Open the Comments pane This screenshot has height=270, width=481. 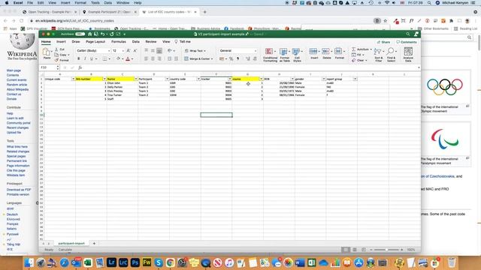(x=407, y=42)
